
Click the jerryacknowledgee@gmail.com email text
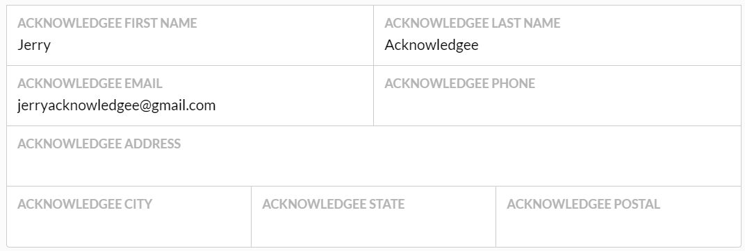[117, 105]
